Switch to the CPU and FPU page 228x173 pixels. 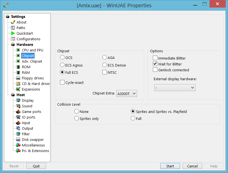point(33,50)
